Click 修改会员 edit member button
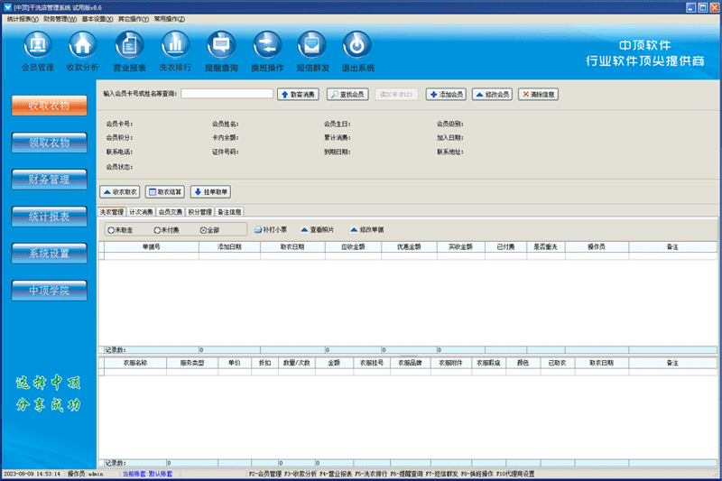Viewport: 722px width, 481px height. [492, 95]
